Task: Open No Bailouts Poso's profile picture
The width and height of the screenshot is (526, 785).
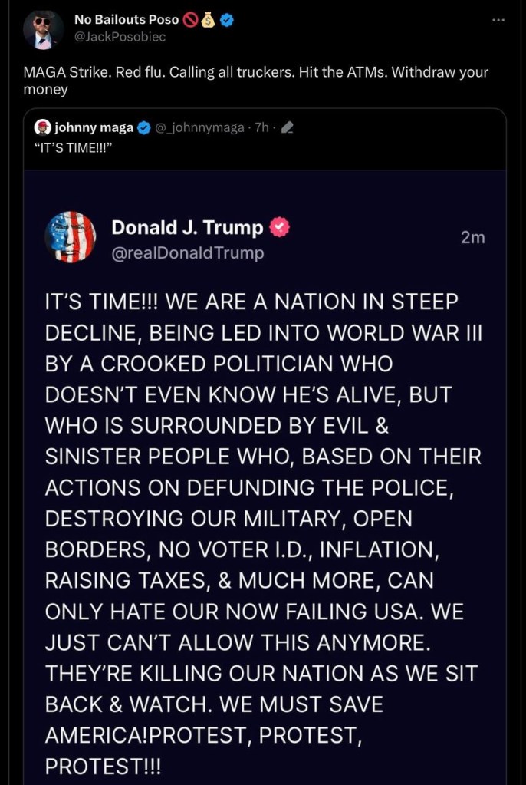Action: click(x=44, y=30)
